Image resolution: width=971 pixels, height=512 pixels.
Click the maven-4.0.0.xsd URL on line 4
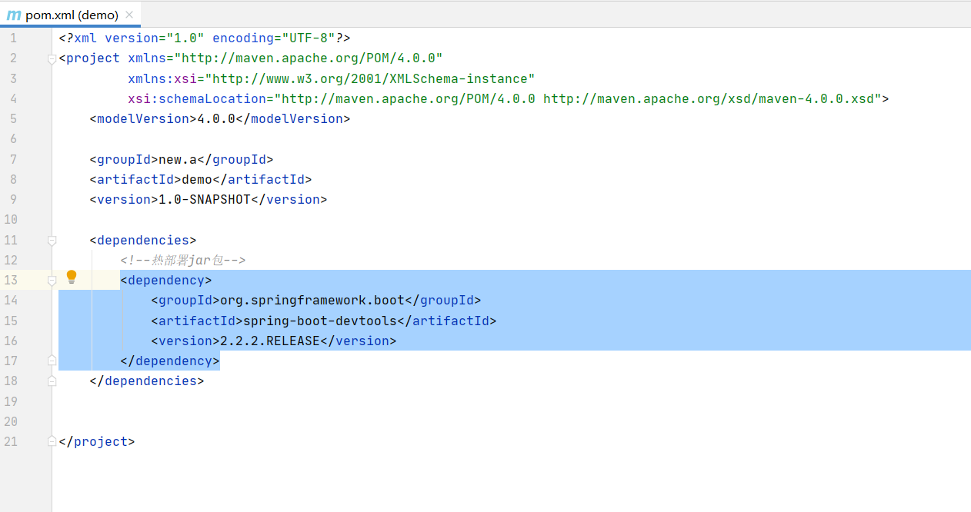tap(709, 98)
